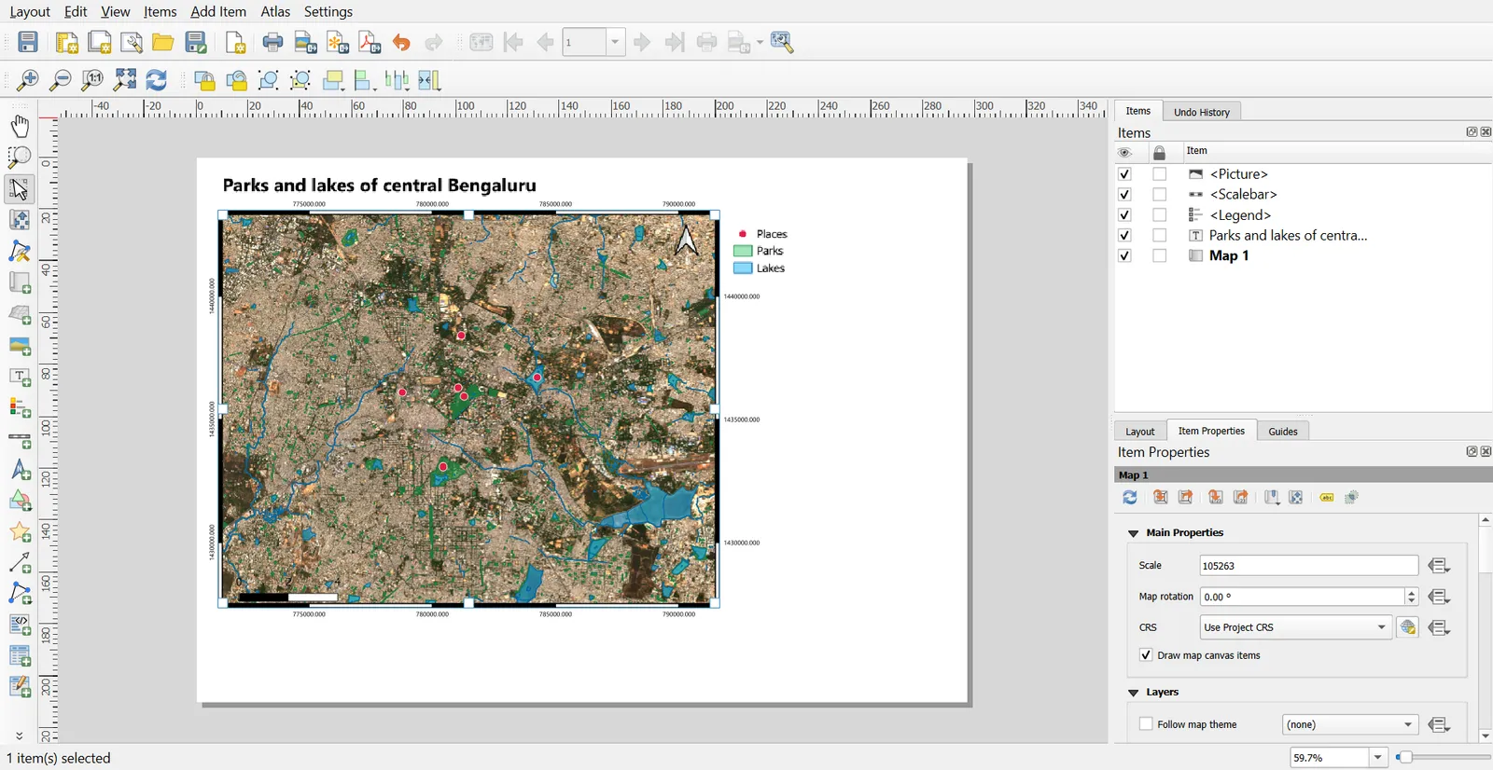Image resolution: width=1493 pixels, height=770 pixels.
Task: Click Update map preview in Item Properties
Action: [x=1130, y=497]
